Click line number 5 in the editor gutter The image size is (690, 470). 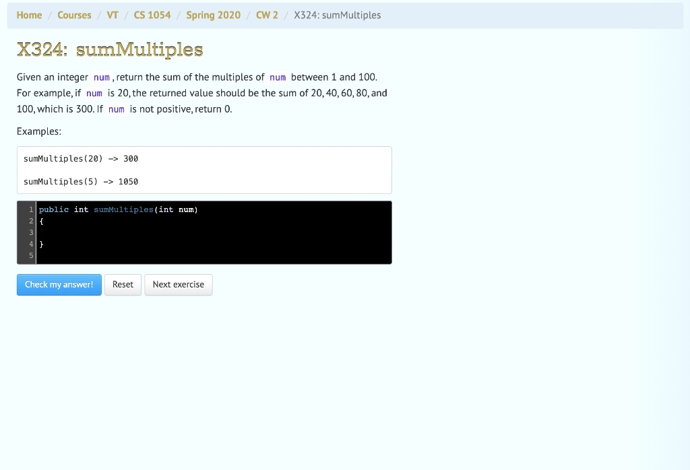[x=31, y=255]
